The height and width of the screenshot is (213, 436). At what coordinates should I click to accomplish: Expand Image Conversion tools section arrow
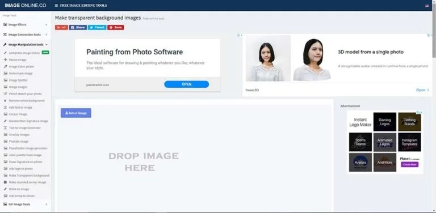pos(46,35)
